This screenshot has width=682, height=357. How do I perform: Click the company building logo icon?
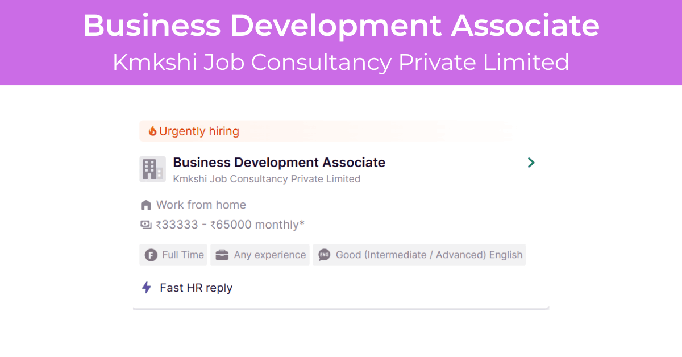tap(152, 169)
